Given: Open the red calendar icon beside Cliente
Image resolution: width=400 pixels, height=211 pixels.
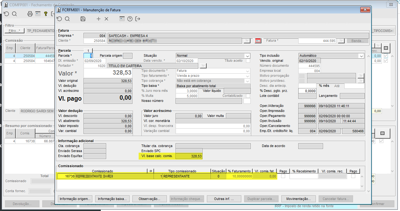Looking at the screenshot, I should click(258, 41).
